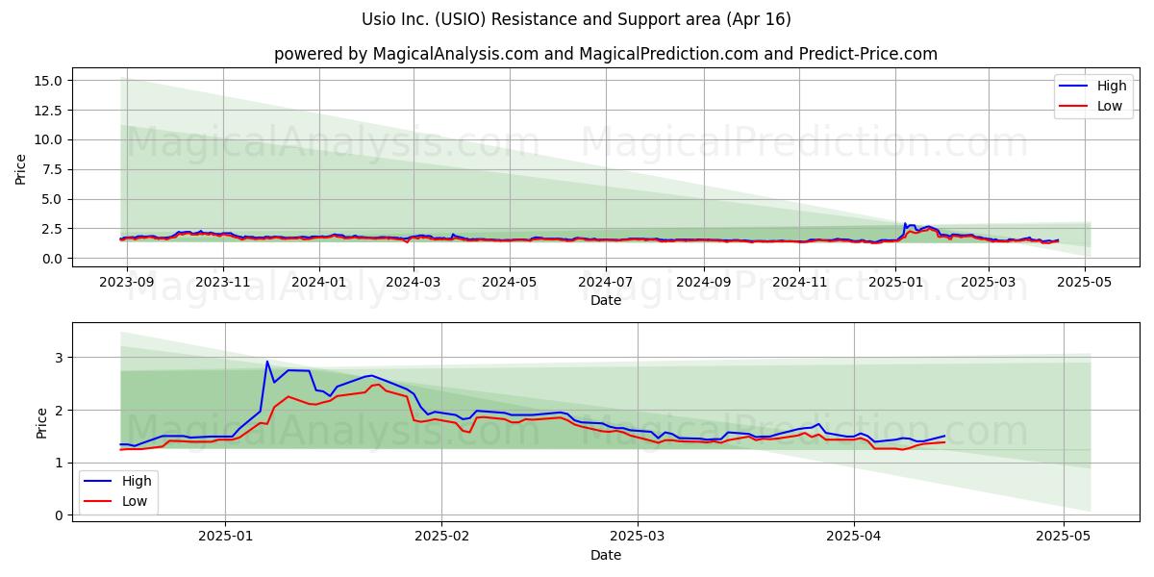1154x577 pixels.
Task: Click the 'Price' y-axis label of the top chart
Action: 21,168
